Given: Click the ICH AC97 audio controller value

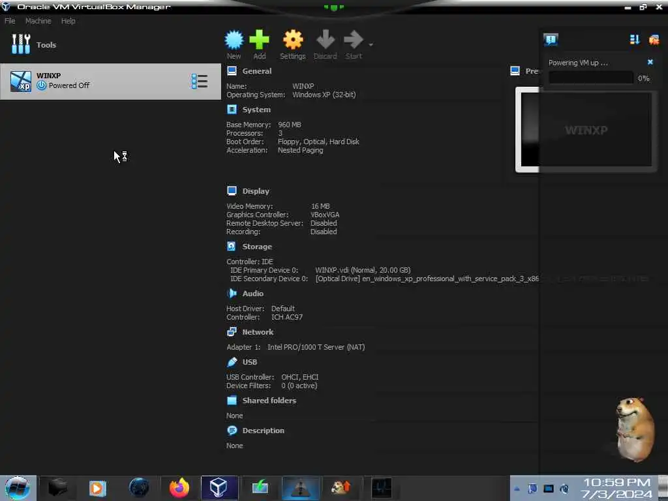Looking at the screenshot, I should (287, 317).
